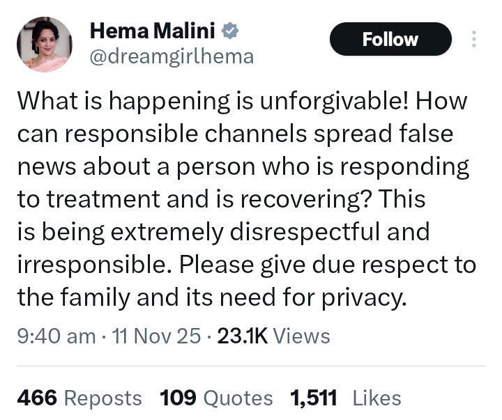The width and height of the screenshot is (502, 420).
Task: Open the Hema Malini display name
Action: (x=153, y=31)
